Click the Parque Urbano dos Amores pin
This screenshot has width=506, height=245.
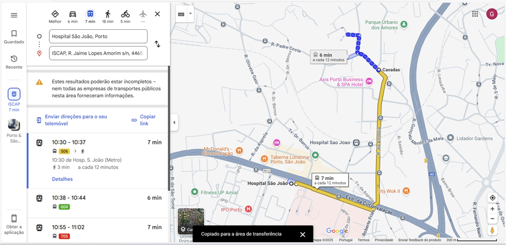point(403,24)
